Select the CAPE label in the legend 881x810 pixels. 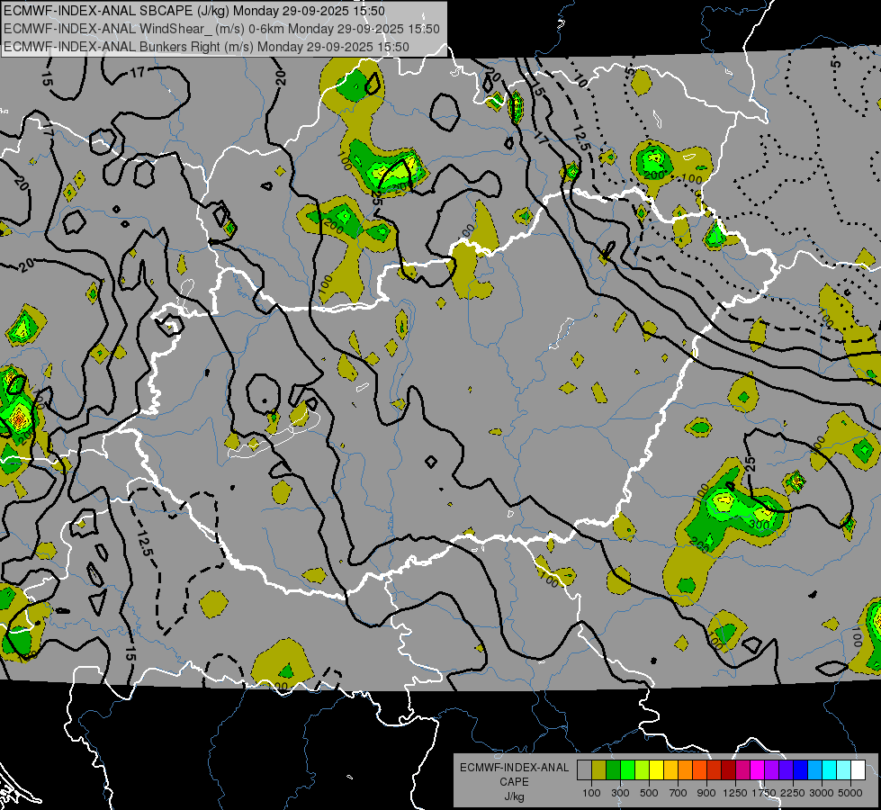[x=514, y=782]
